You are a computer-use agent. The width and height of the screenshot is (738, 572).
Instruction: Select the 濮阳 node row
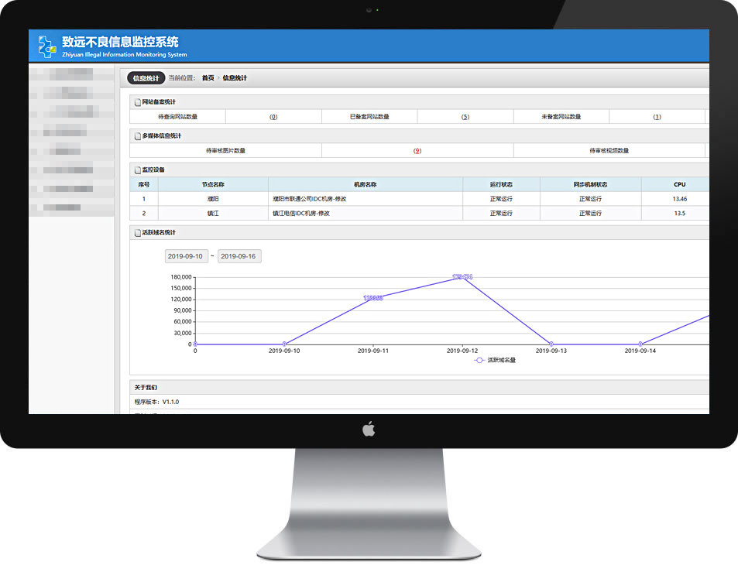click(x=213, y=199)
